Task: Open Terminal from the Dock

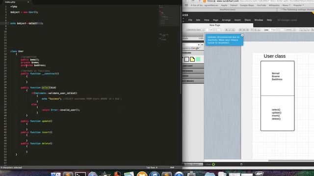Action: 80,174
